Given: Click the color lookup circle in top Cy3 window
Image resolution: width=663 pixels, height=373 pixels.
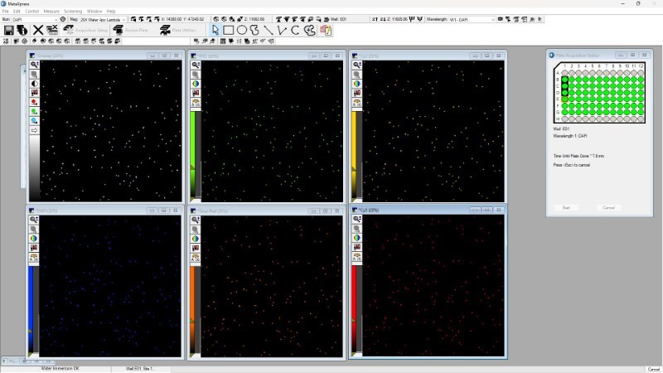Looking at the screenshot, I should point(357,84).
